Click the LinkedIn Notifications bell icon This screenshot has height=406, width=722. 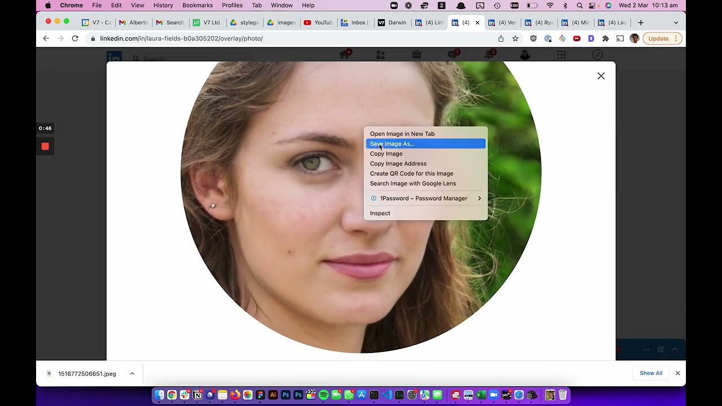coord(488,54)
